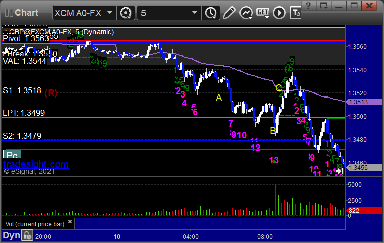Click the 20:00 time axis label
384x243 pixels.
(x=43, y=237)
